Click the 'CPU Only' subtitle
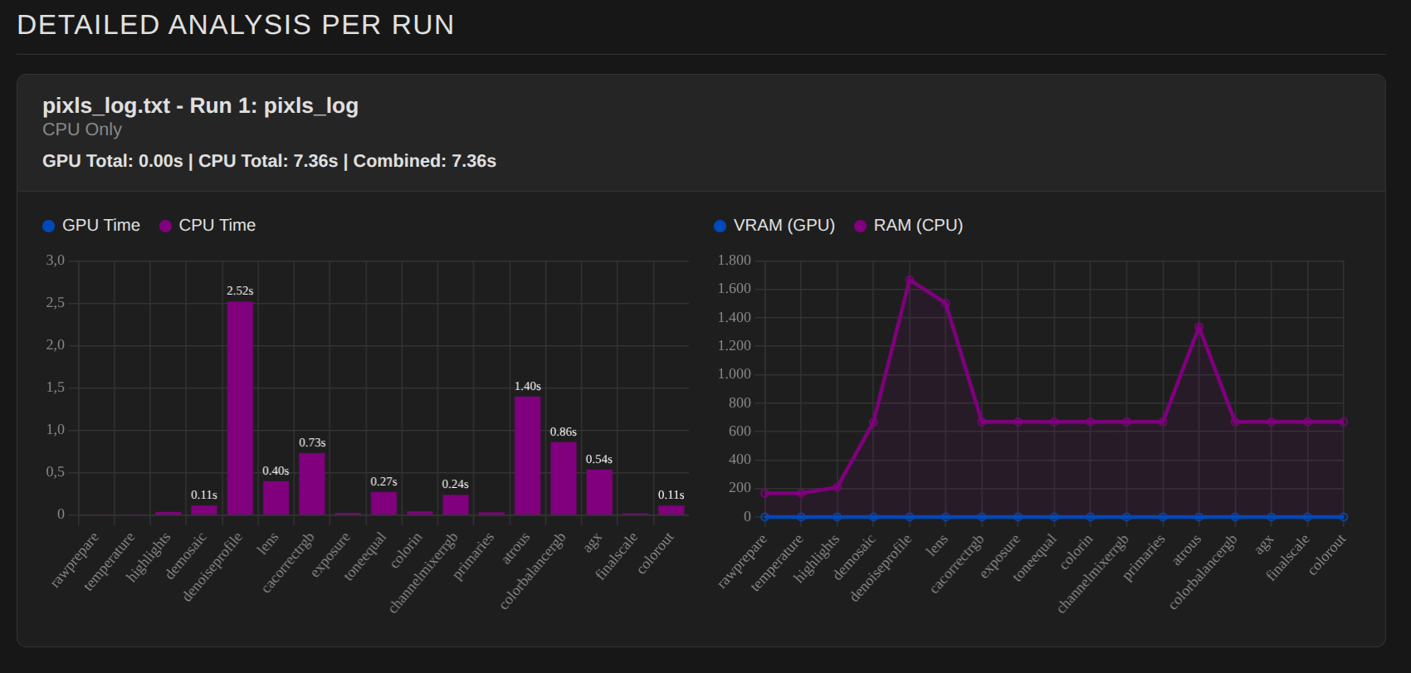The image size is (1411, 673). pos(82,129)
